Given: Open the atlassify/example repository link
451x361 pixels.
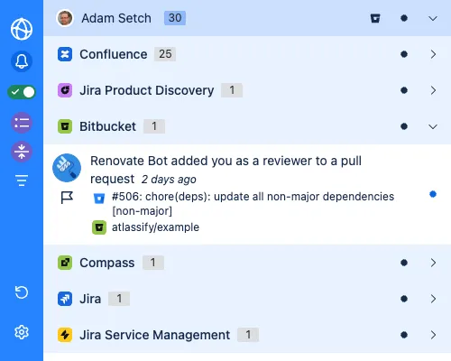Looking at the screenshot, I should 155,227.
